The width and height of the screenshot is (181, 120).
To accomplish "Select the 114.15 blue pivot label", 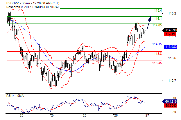I will pyautogui.click(x=157, y=44).
